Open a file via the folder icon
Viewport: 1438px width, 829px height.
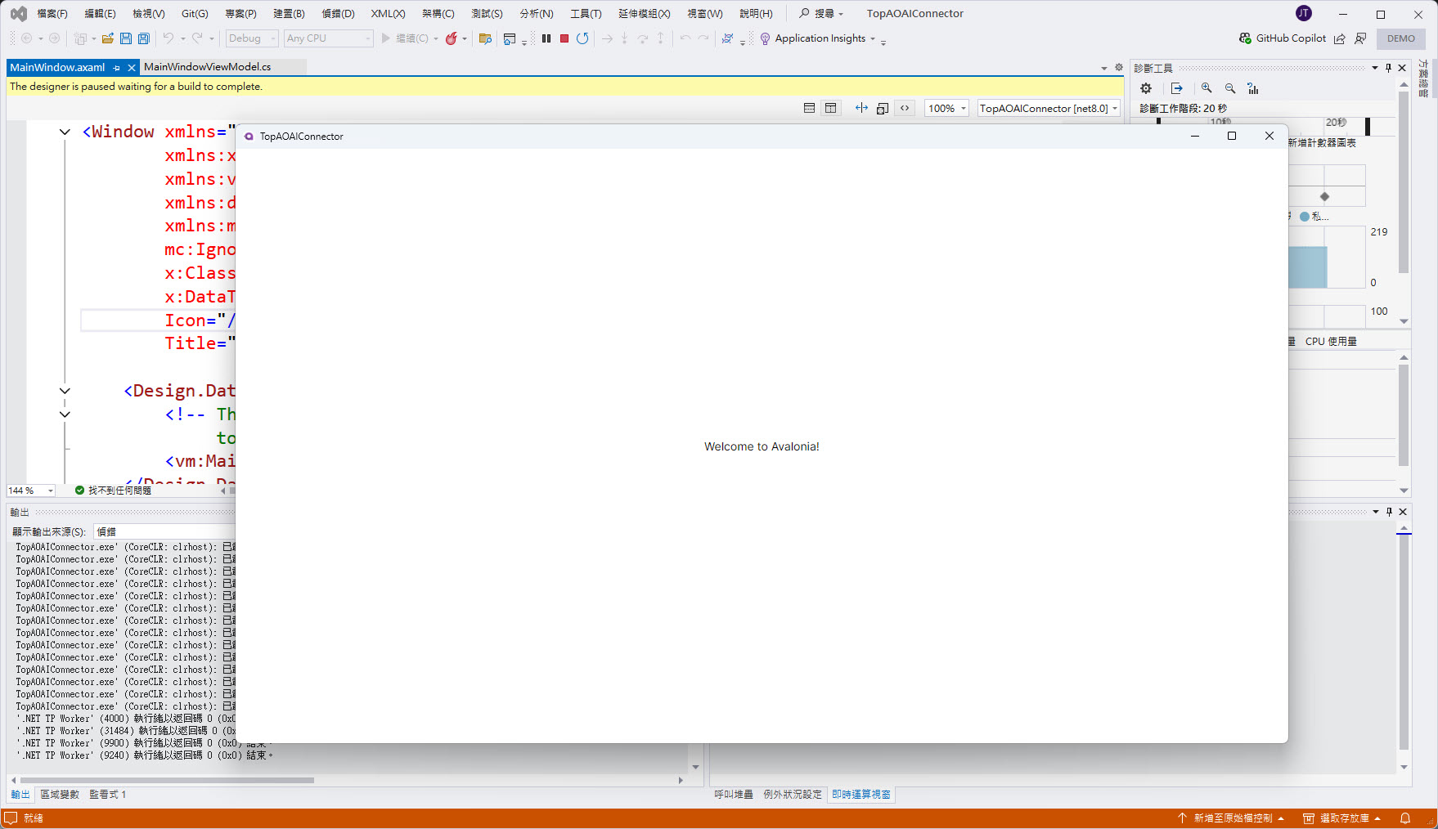(108, 38)
